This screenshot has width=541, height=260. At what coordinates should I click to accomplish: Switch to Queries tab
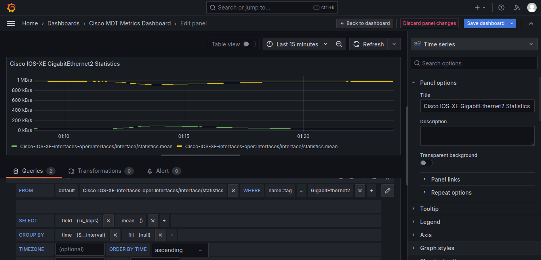tap(34, 171)
